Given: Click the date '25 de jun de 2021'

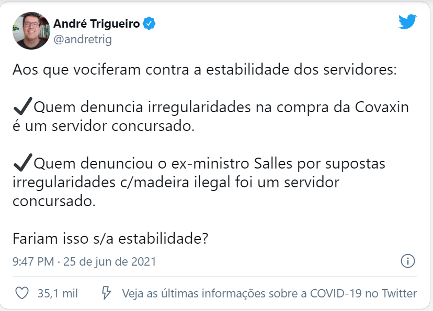Looking at the screenshot, I should [110, 261].
